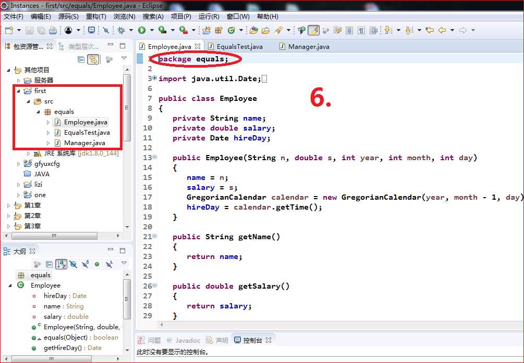The height and width of the screenshot is (363, 524).
Task: Toggle alphabetical Sort in the Outline panel
Action: click(x=61, y=264)
